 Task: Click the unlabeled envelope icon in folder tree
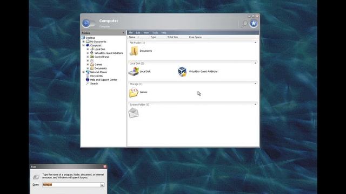(92, 60)
